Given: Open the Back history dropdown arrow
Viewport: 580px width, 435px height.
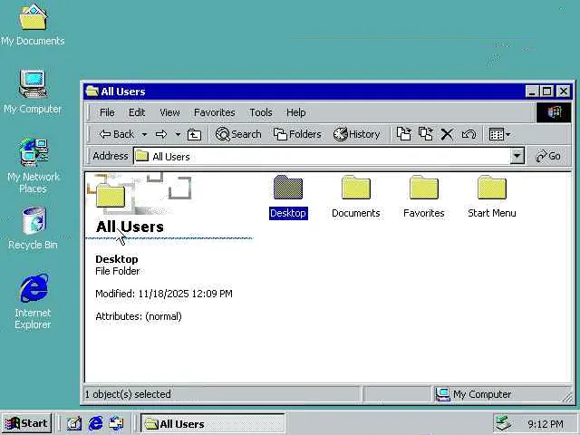Looking at the screenshot, I should pos(145,134).
